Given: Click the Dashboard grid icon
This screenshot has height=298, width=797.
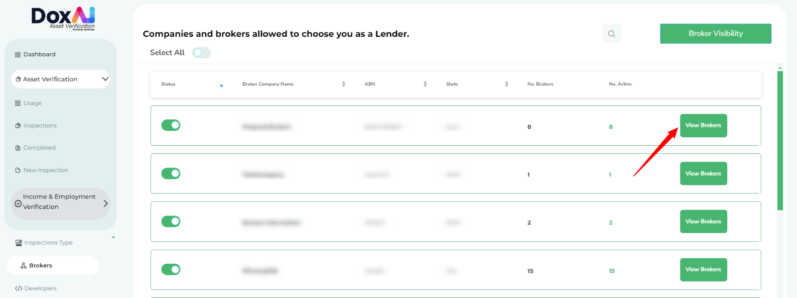Looking at the screenshot, I should 18,55.
